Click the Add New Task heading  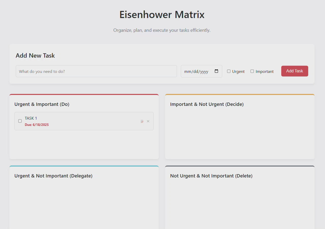pyautogui.click(x=35, y=56)
